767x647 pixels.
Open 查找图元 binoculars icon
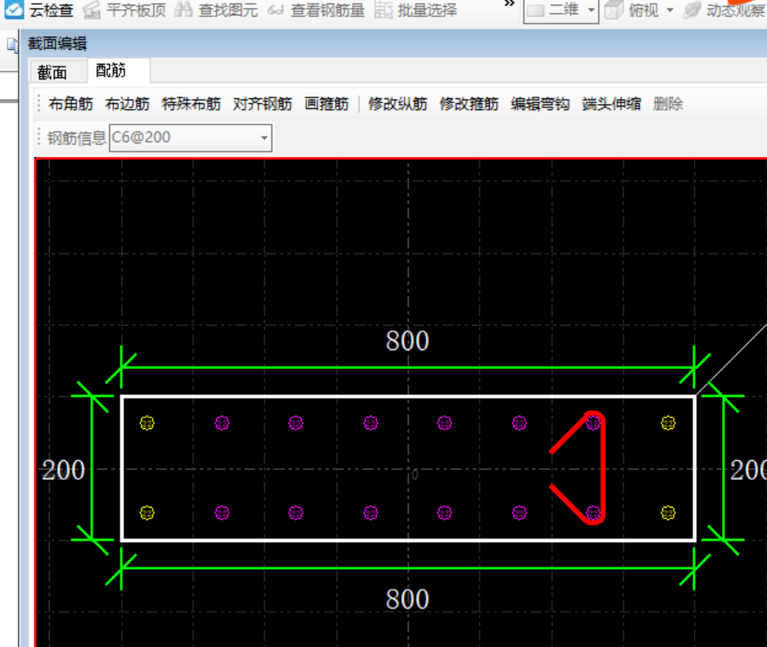coord(184,10)
